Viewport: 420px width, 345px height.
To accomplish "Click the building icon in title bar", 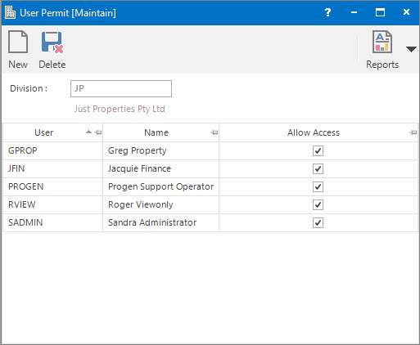I will [x=11, y=12].
